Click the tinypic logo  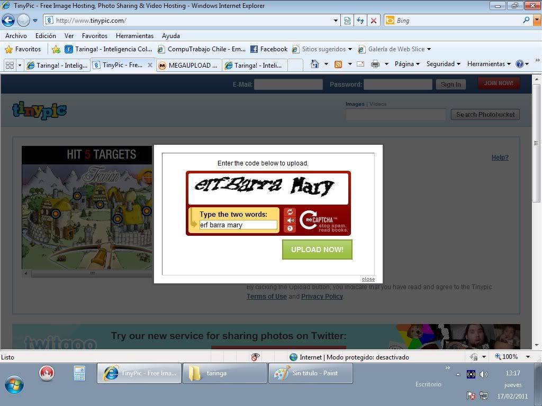39,110
